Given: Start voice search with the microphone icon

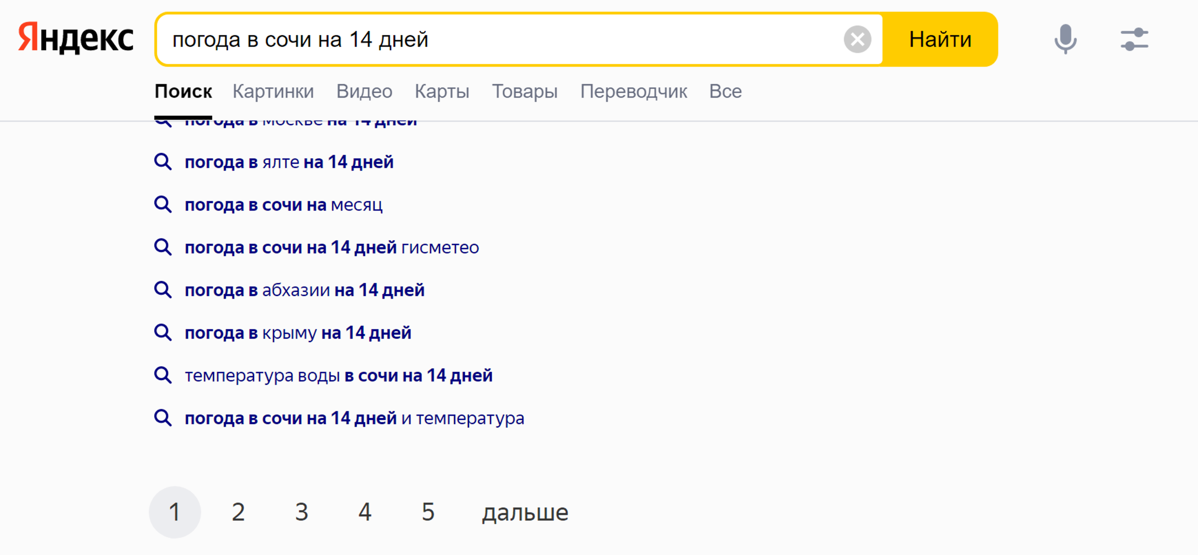Looking at the screenshot, I should 1065,40.
